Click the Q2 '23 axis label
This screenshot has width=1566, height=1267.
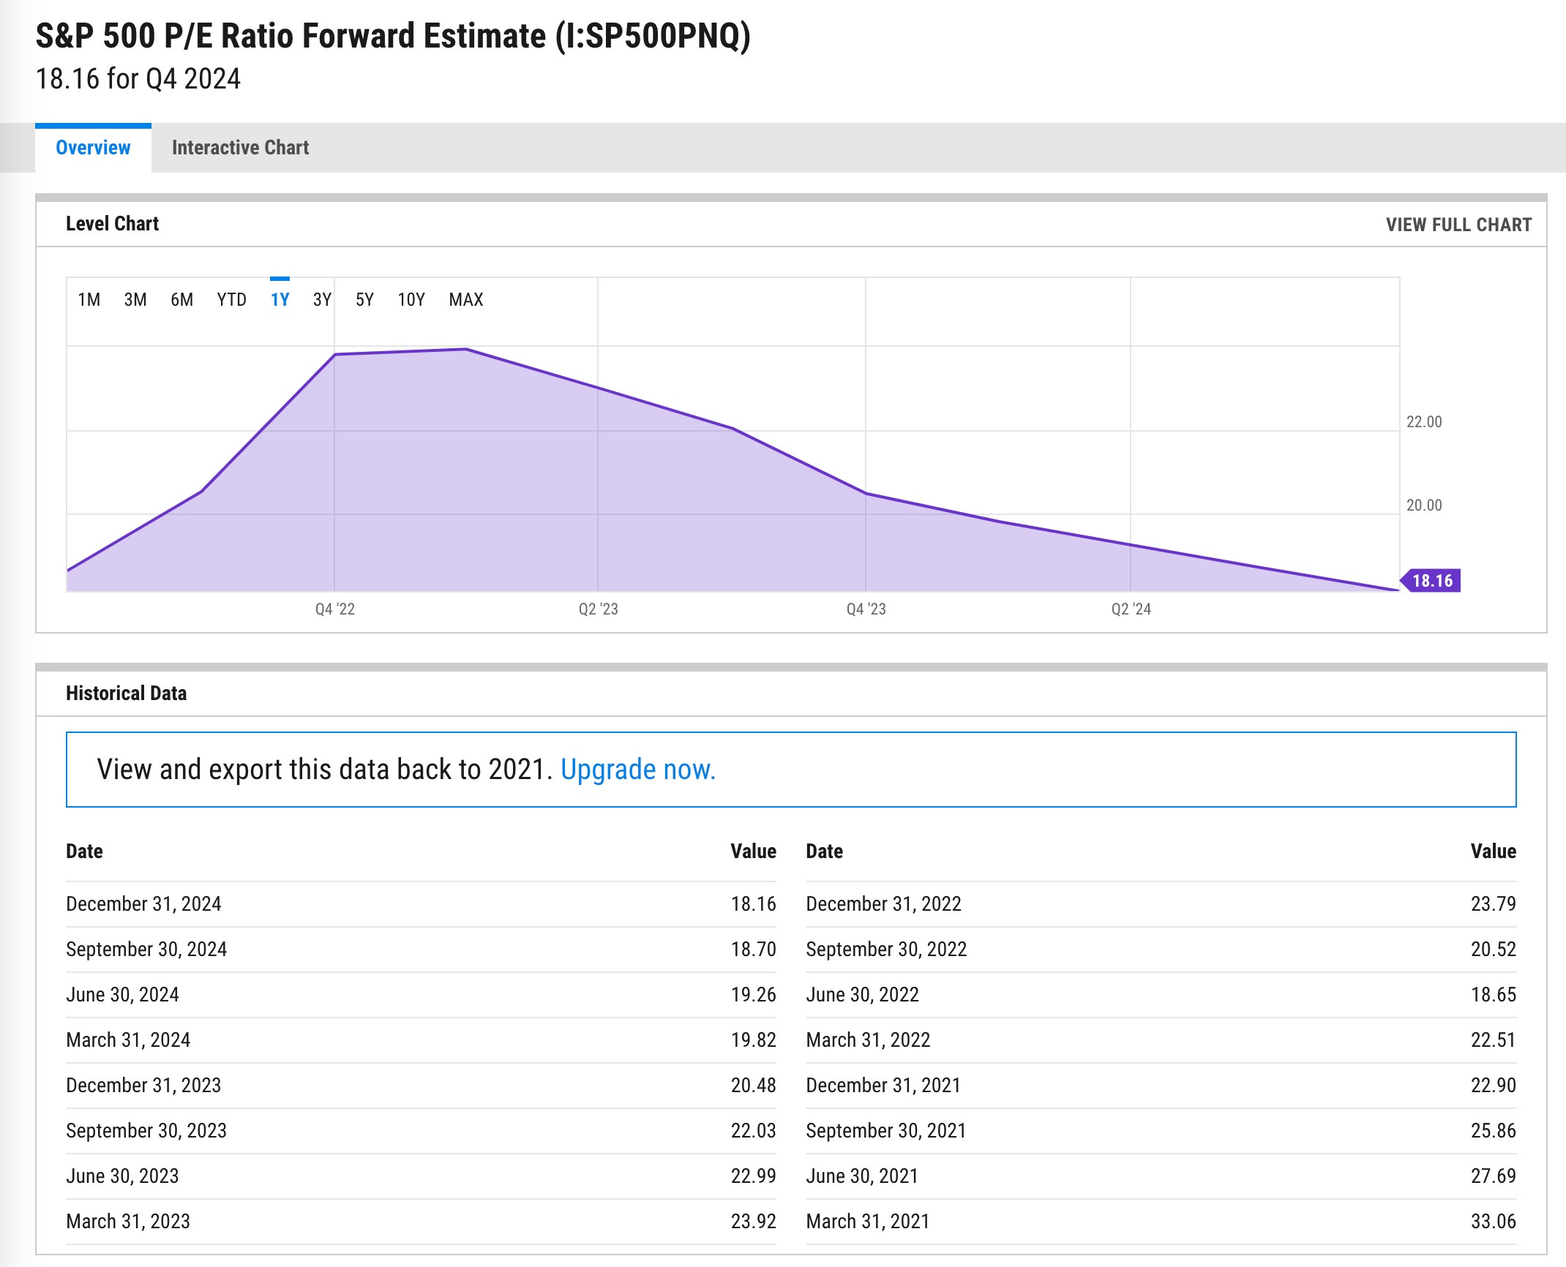(599, 609)
